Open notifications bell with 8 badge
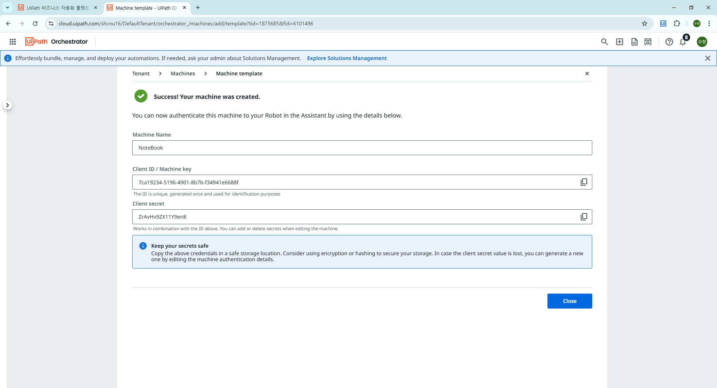This screenshot has width=717, height=388. [x=683, y=42]
